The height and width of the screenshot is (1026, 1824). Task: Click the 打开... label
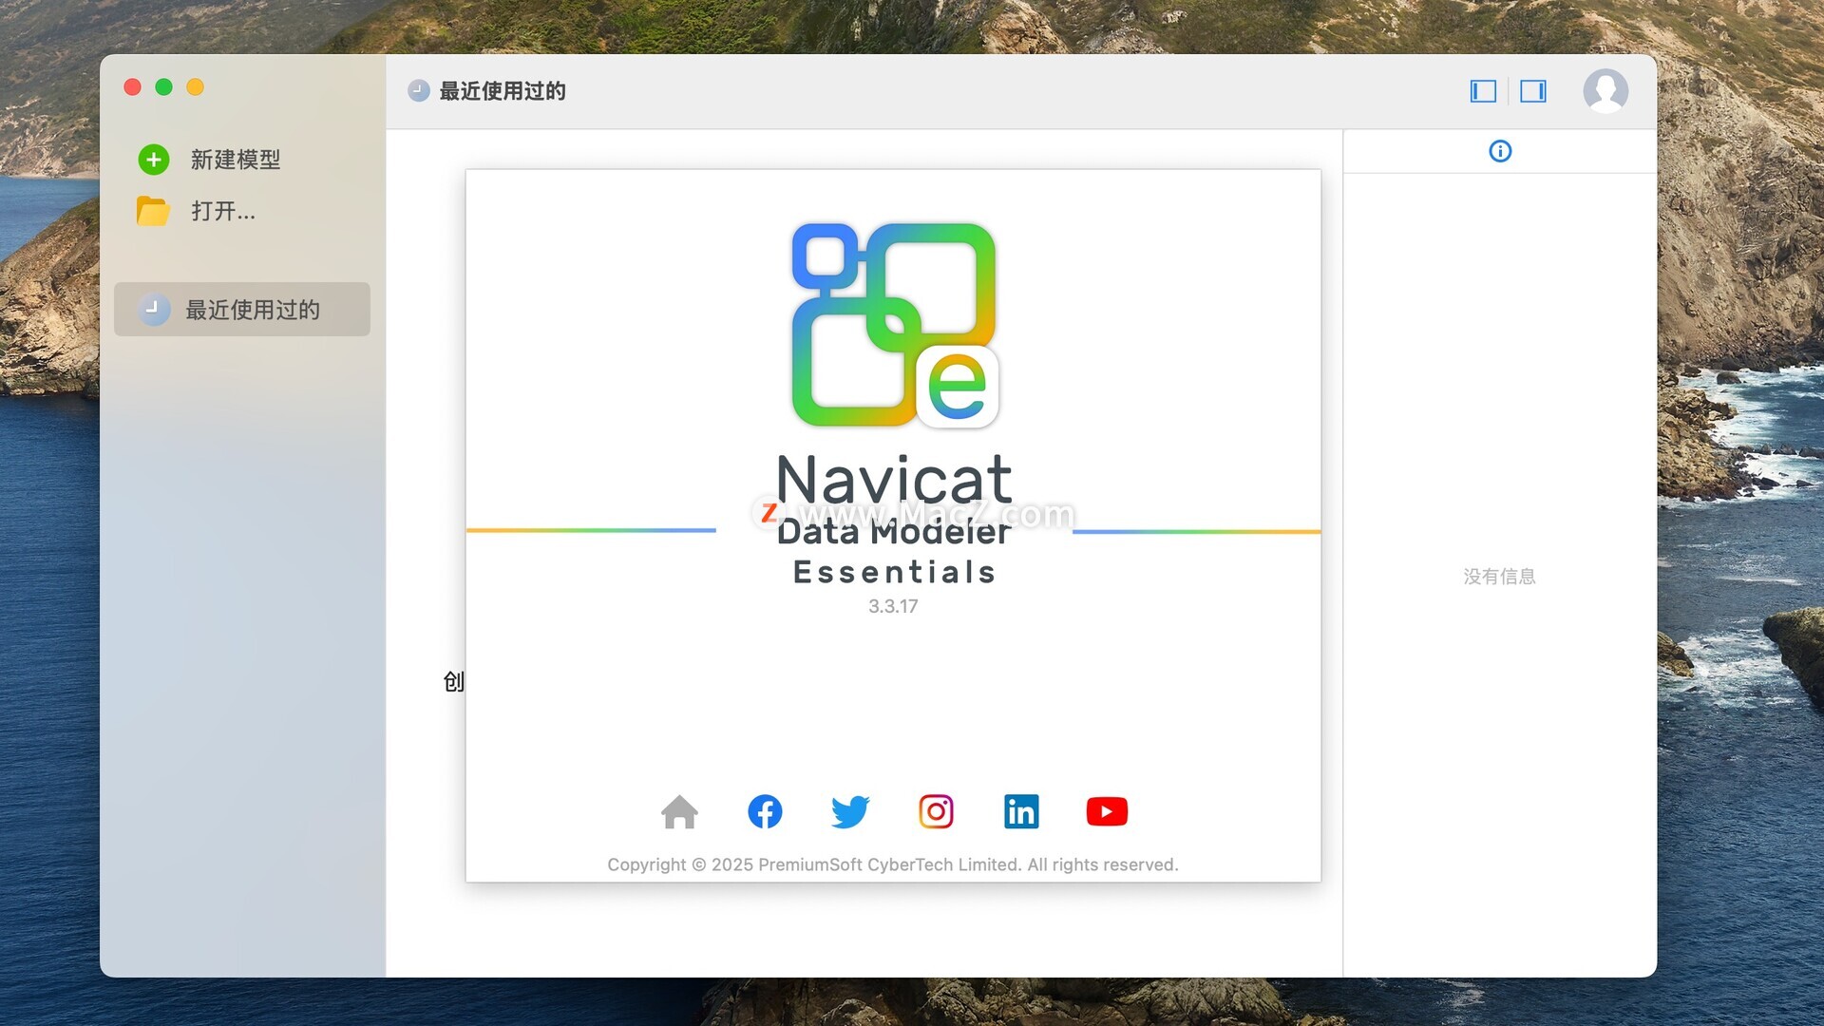[x=223, y=211]
